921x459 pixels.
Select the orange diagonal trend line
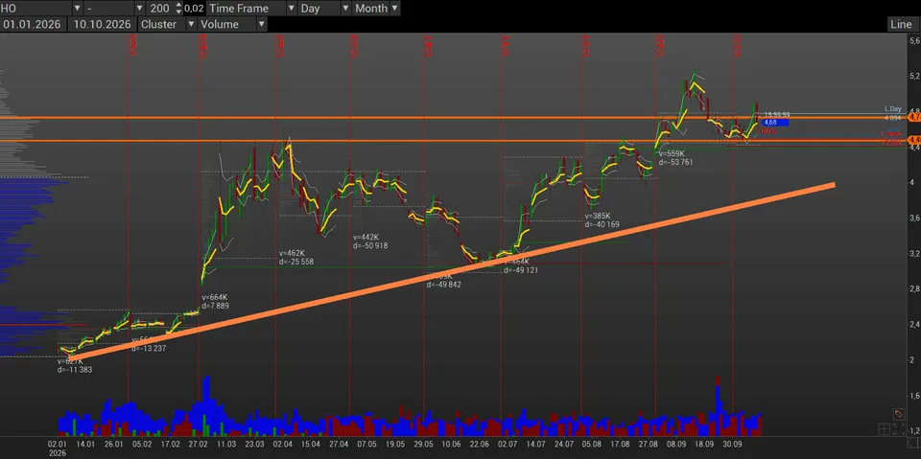(452, 271)
